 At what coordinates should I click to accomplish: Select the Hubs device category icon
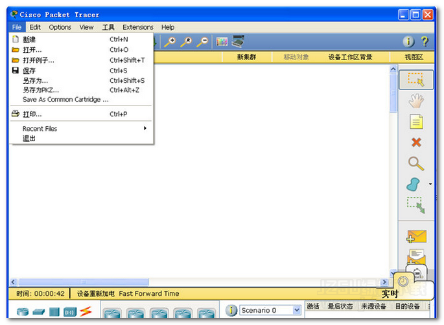[x=54, y=311]
